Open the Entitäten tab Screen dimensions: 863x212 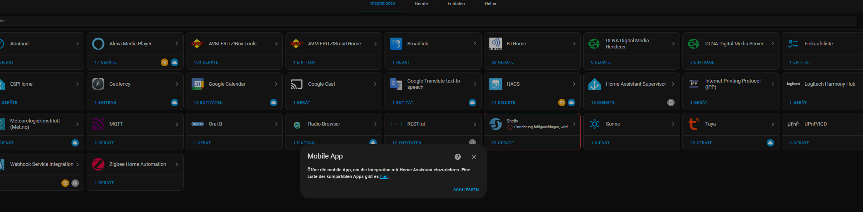(x=456, y=4)
